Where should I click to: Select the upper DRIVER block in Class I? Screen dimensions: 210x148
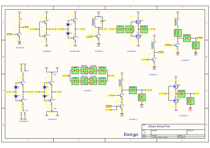[x=84, y=70]
